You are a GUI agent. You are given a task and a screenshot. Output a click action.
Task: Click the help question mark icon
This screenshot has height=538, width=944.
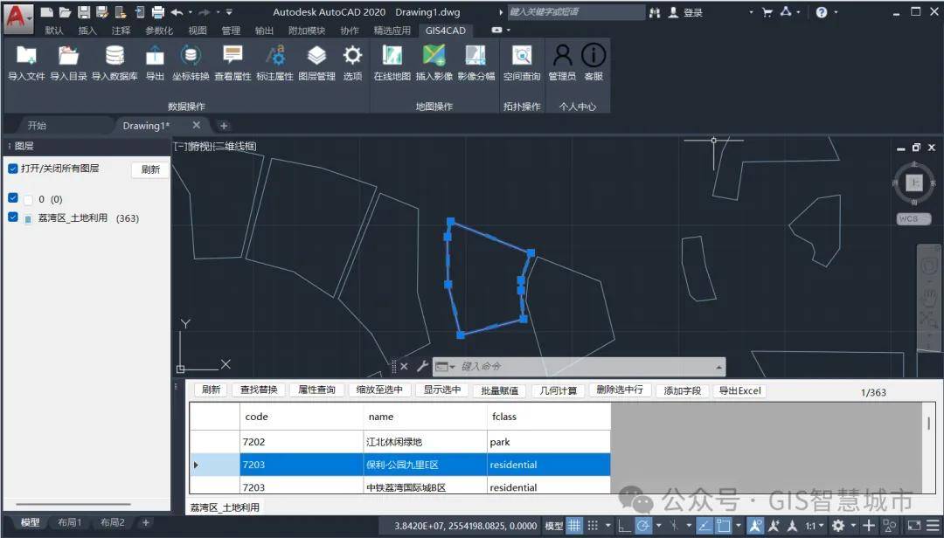tap(821, 12)
